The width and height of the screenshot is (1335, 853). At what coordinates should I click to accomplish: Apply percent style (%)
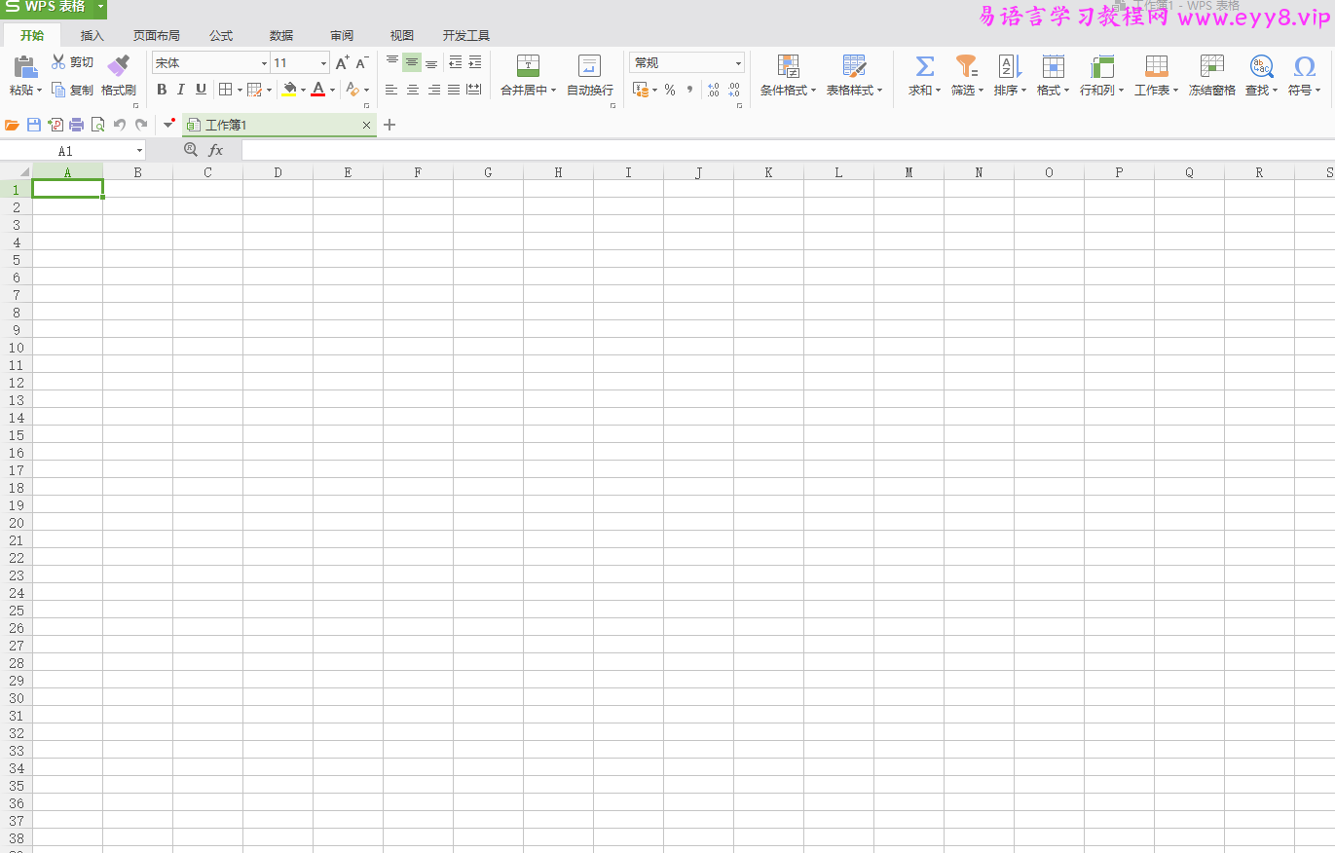[670, 90]
